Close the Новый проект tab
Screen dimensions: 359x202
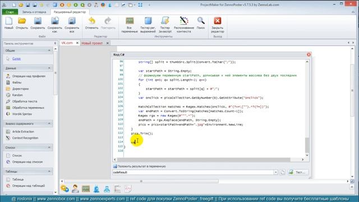pos(107,43)
